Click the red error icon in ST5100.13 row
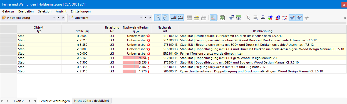This screenshot has height=104, width=347. point(149,45)
